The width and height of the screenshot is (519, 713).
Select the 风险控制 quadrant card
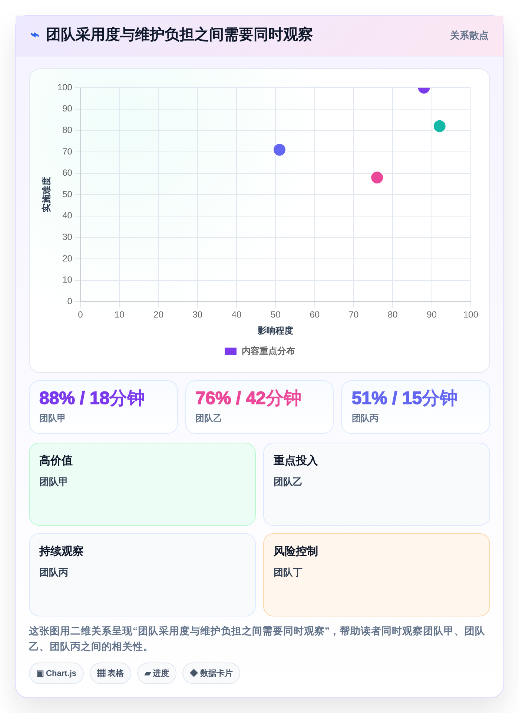tap(377, 575)
